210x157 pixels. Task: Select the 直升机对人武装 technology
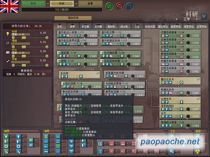coord(78,34)
